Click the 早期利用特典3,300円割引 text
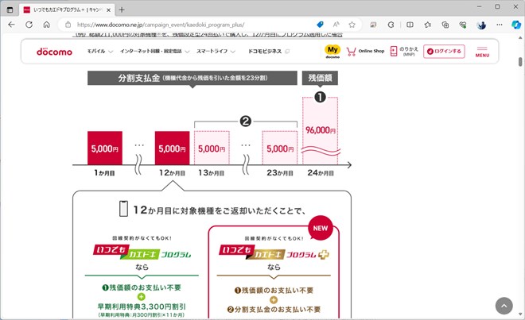The image size is (525, 320). 142,307
